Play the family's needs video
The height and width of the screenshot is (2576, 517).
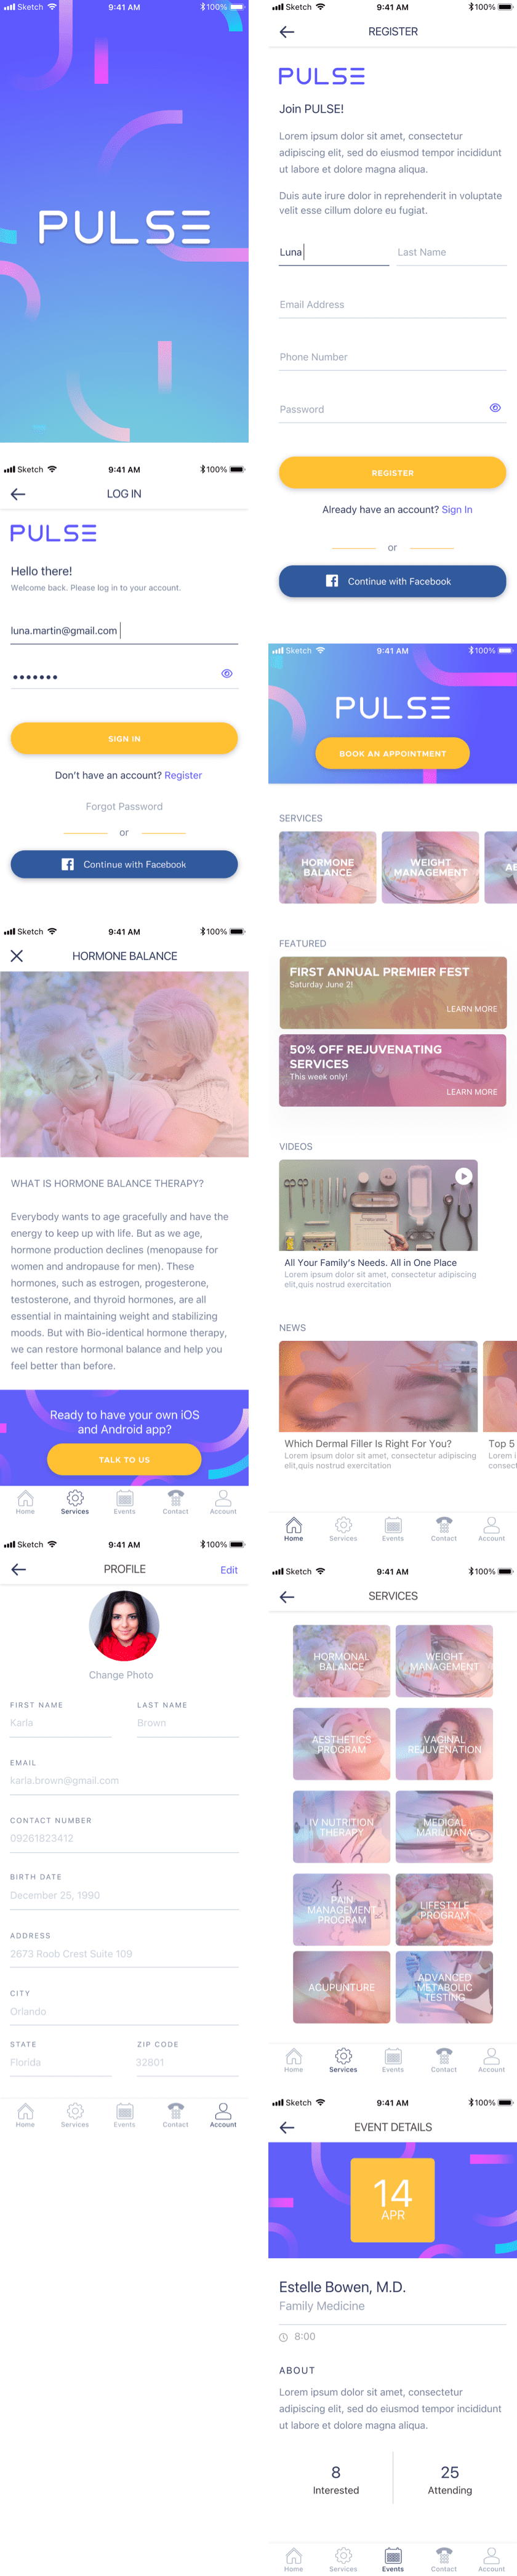pyautogui.click(x=464, y=1176)
